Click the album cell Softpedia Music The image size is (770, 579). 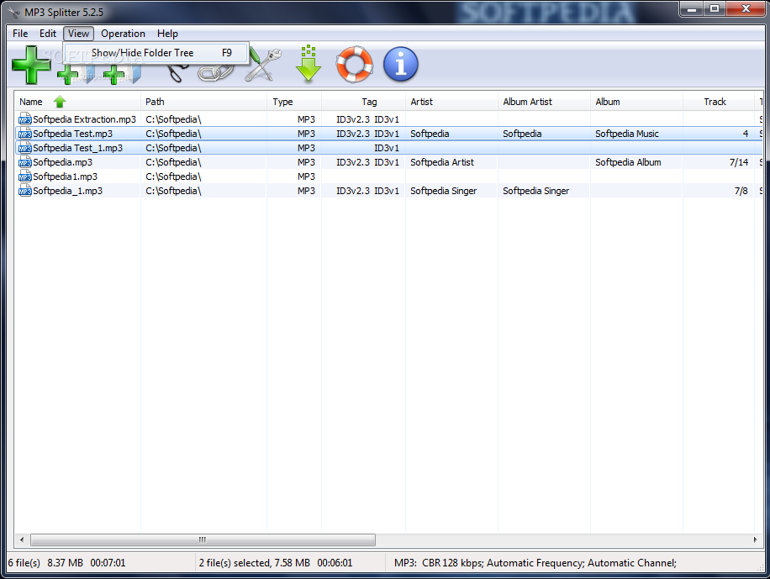[626, 134]
